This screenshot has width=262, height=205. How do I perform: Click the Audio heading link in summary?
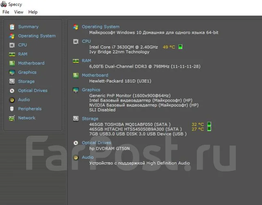point(88,157)
